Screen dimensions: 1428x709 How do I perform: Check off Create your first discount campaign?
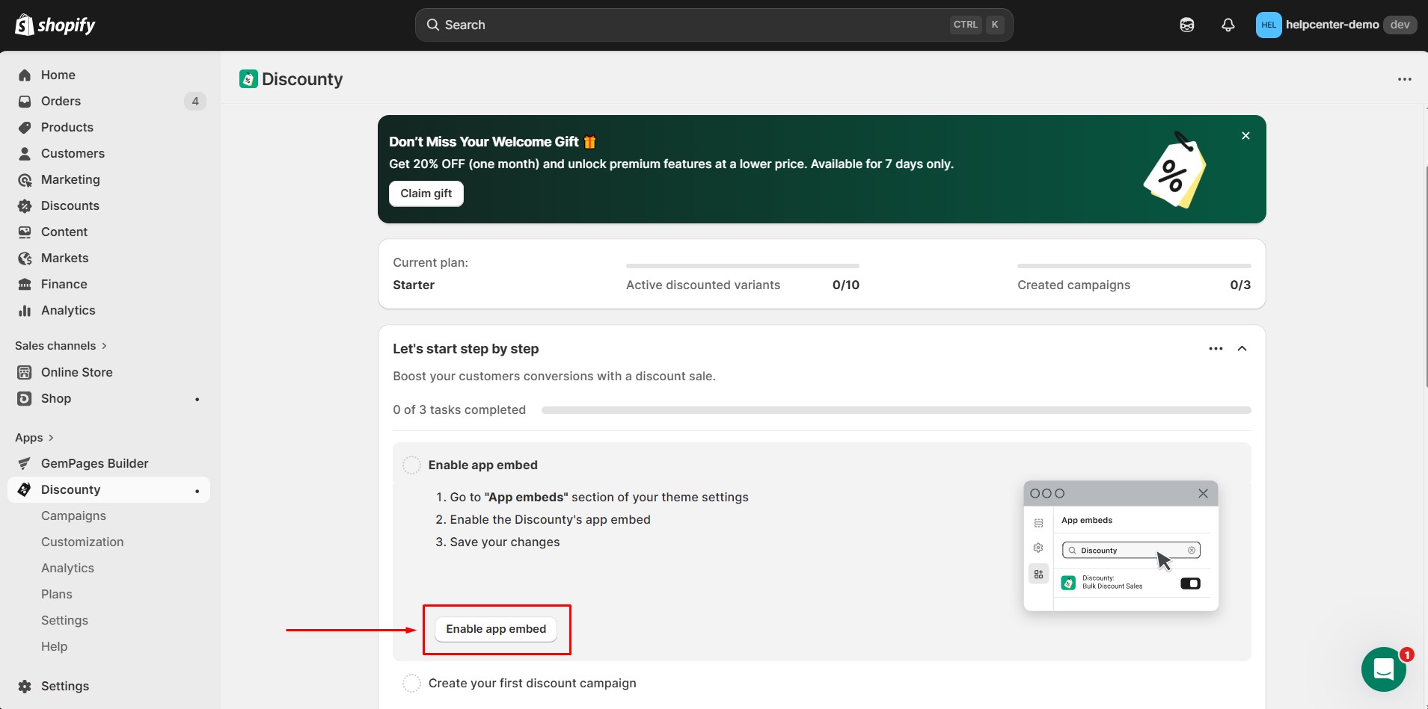click(411, 682)
